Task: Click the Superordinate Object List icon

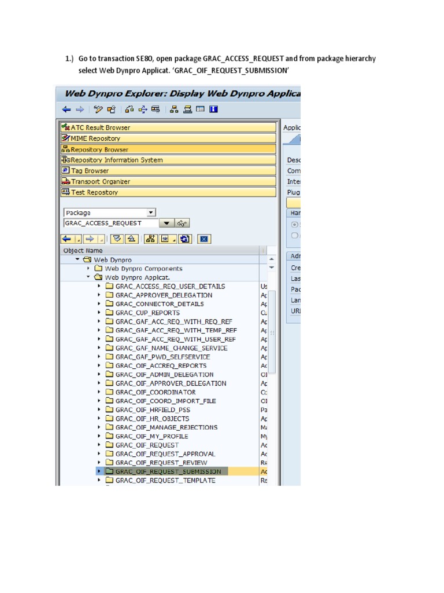Action: coord(151,239)
